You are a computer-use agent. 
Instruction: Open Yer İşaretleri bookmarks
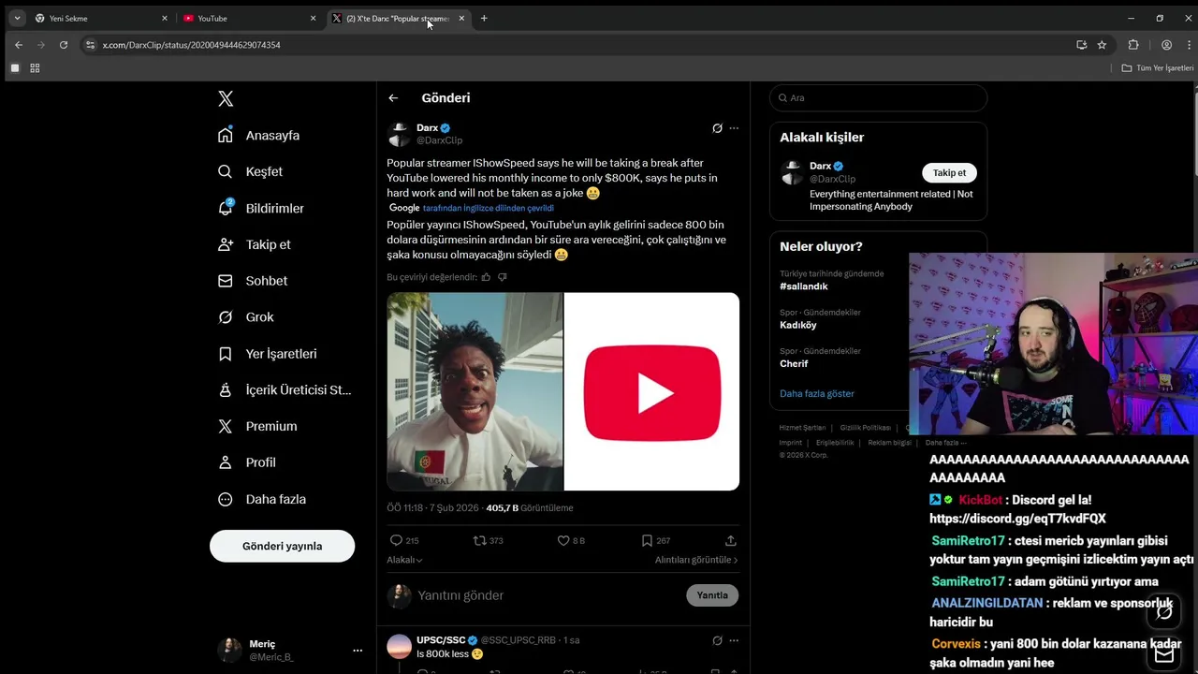268,354
